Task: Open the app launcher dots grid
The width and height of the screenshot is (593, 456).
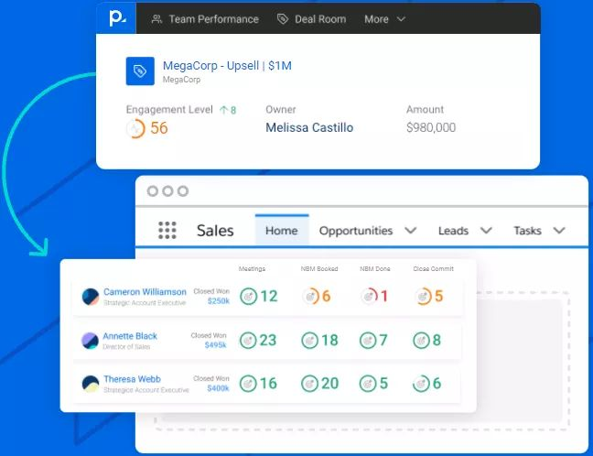Action: coord(167,230)
